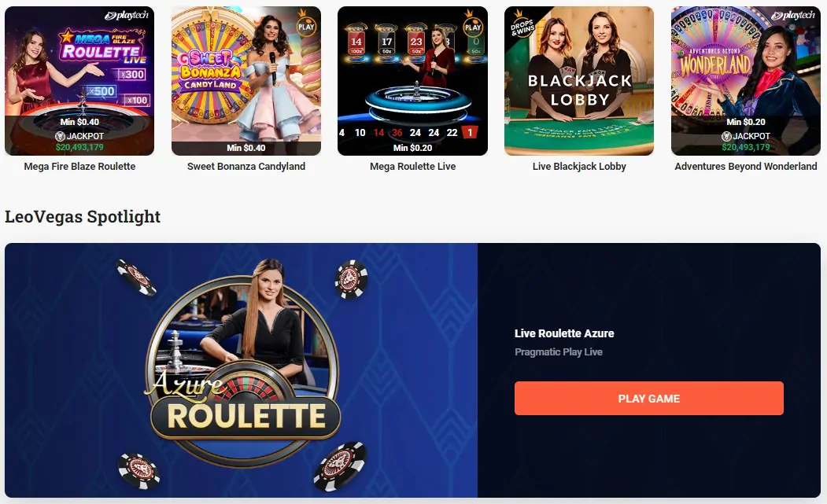Click the Azure Roulette spotlight banner image
827x504 pixels.
pyautogui.click(x=241, y=370)
